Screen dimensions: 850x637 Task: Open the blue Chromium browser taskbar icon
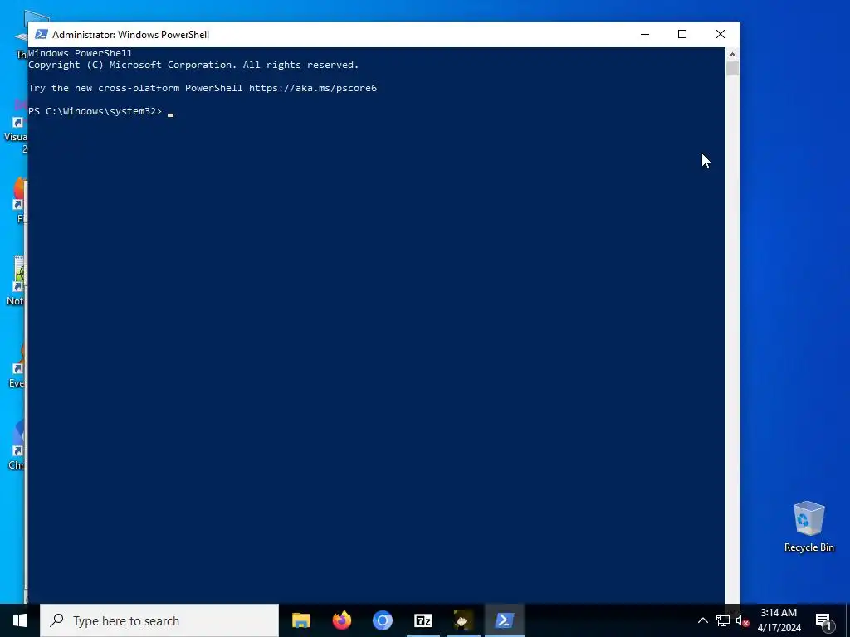pyautogui.click(x=382, y=620)
